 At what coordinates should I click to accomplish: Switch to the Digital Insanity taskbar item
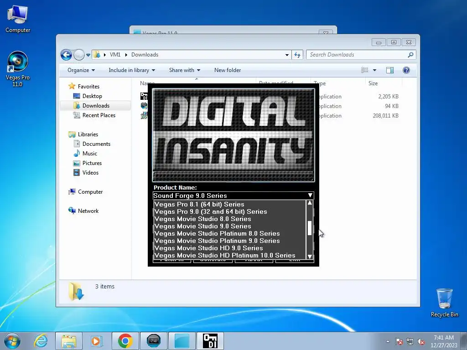pos(210,341)
